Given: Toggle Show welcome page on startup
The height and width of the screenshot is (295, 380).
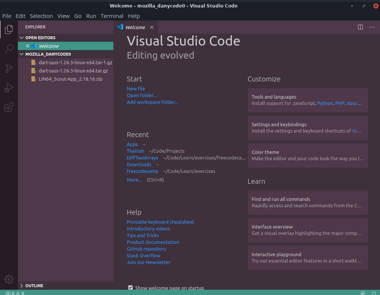Looking at the screenshot, I should pos(131,288).
